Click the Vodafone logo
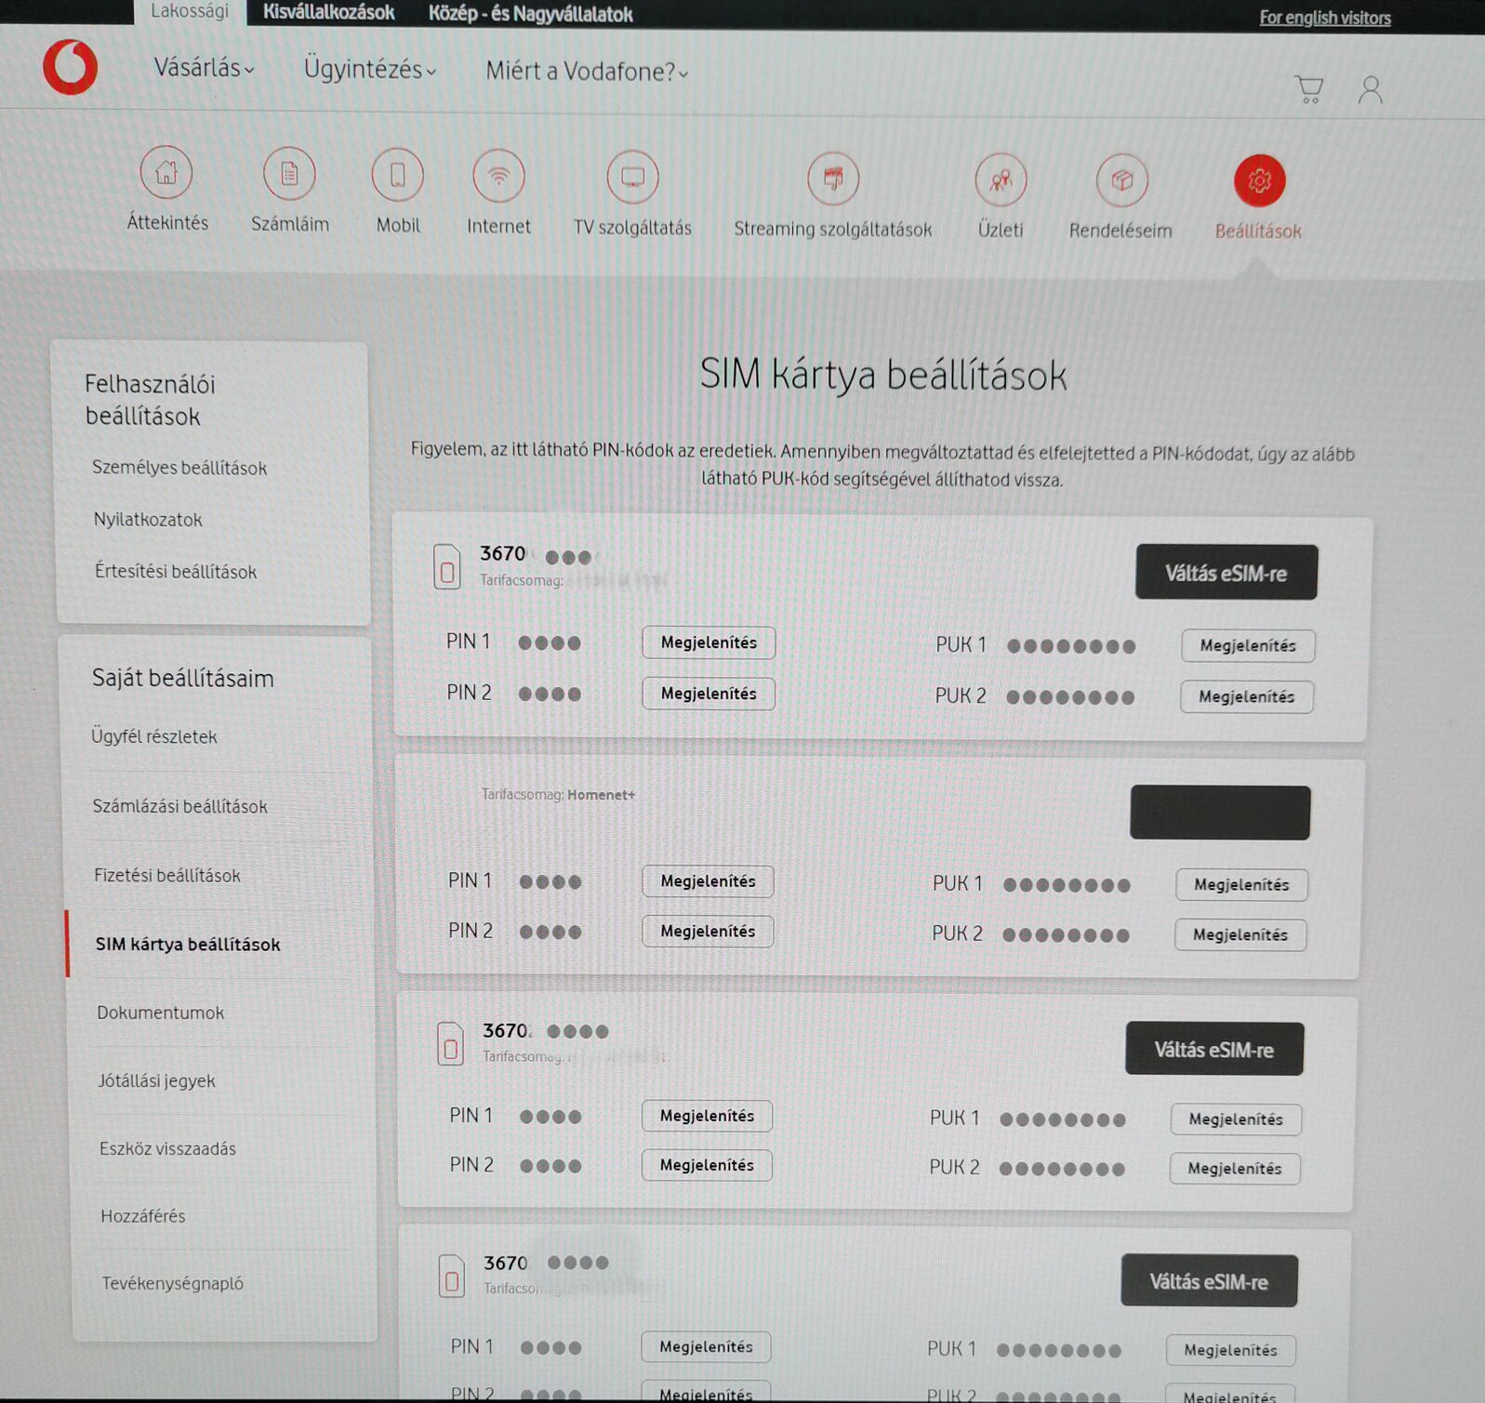1485x1403 pixels. 70,67
